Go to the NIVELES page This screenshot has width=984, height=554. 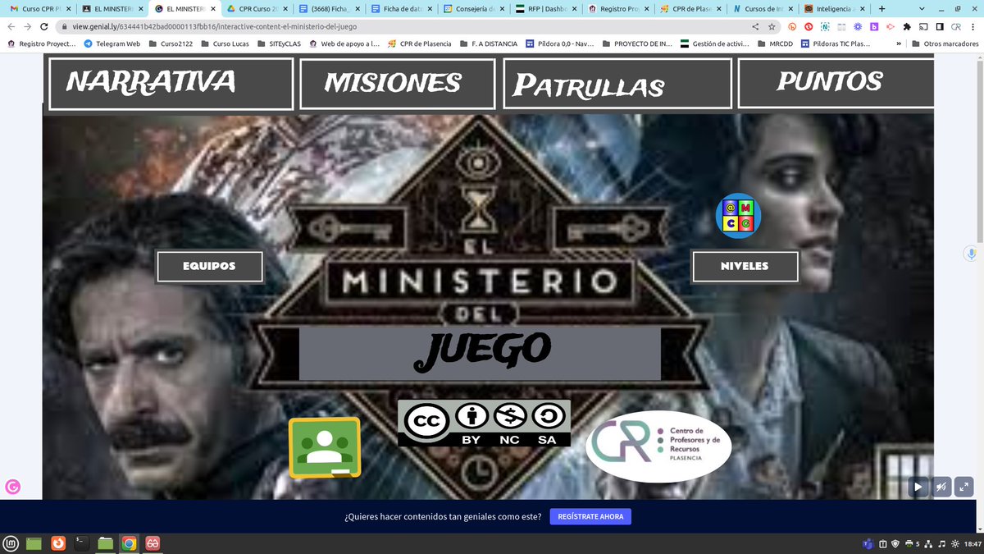coord(745,266)
